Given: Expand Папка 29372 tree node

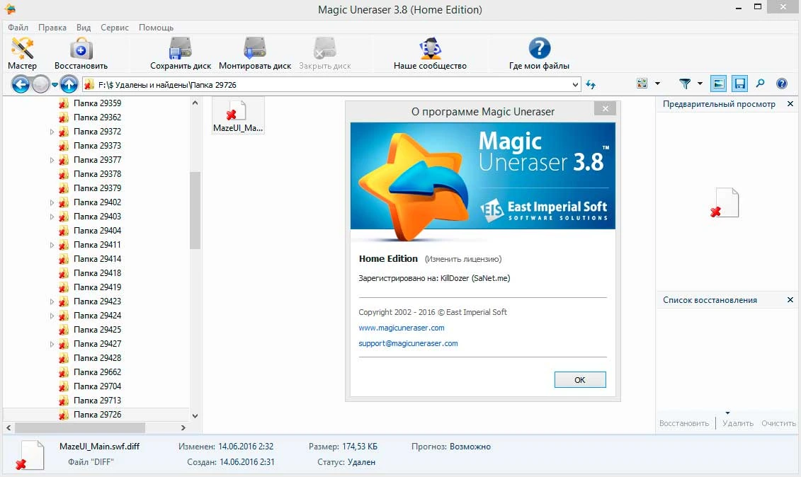Looking at the screenshot, I should [x=52, y=132].
